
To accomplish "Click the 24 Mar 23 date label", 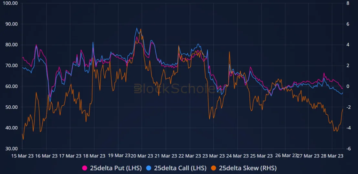I will [x=237, y=156].
